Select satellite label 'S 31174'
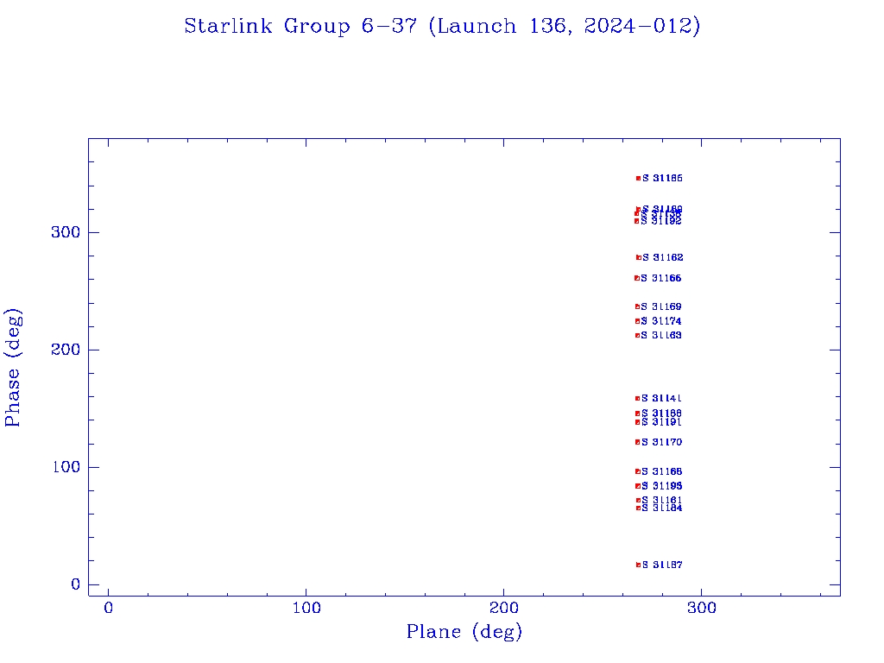 (661, 321)
